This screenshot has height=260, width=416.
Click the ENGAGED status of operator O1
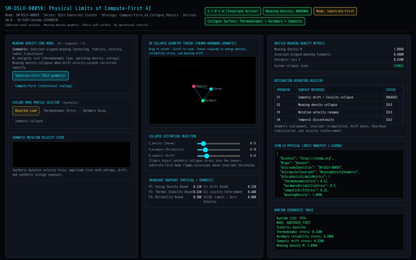[394, 97]
